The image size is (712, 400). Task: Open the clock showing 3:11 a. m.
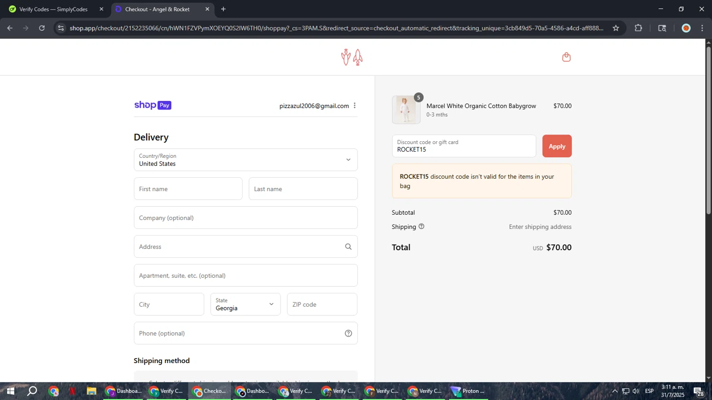click(x=673, y=391)
